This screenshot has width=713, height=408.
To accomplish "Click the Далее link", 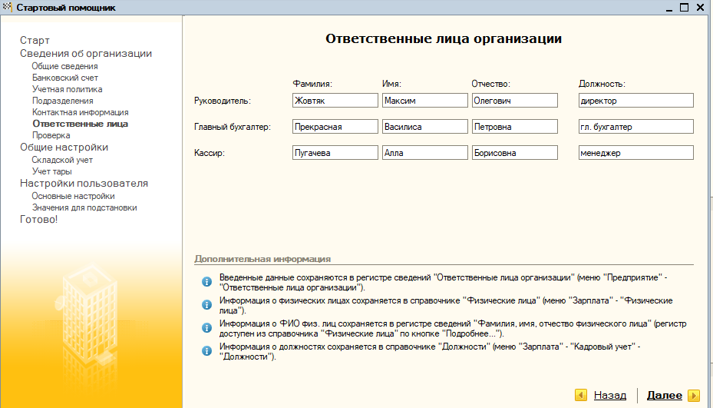I will [665, 395].
